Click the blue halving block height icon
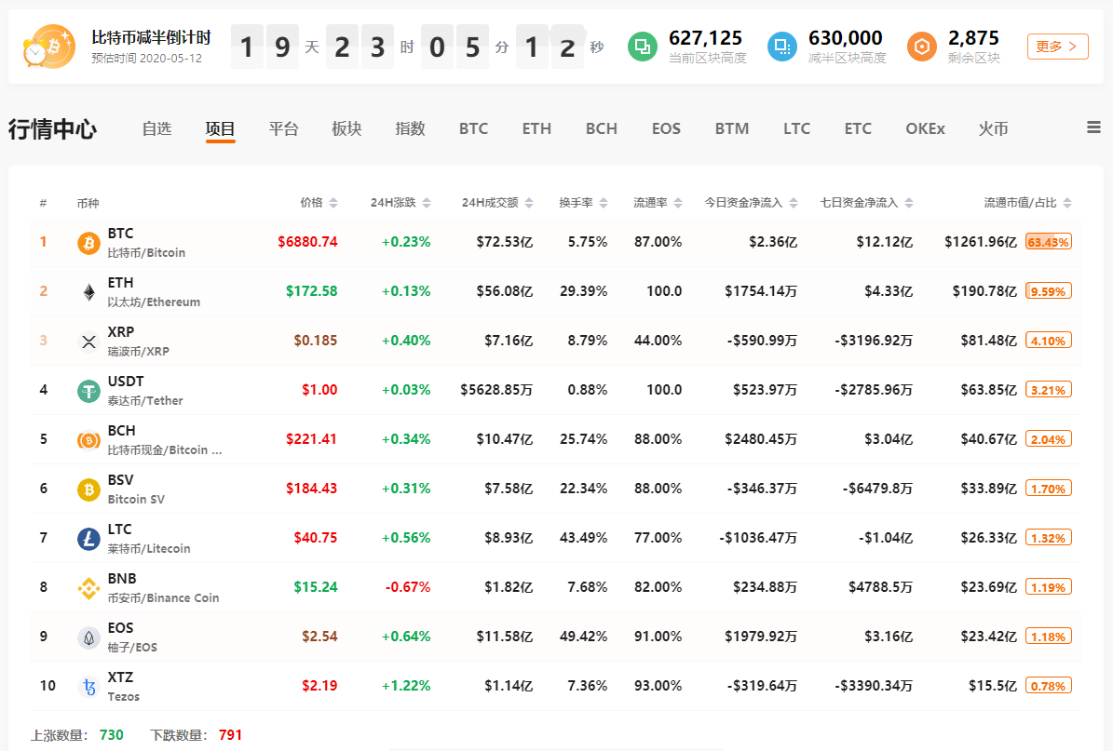The height and width of the screenshot is (751, 1113). coord(782,47)
